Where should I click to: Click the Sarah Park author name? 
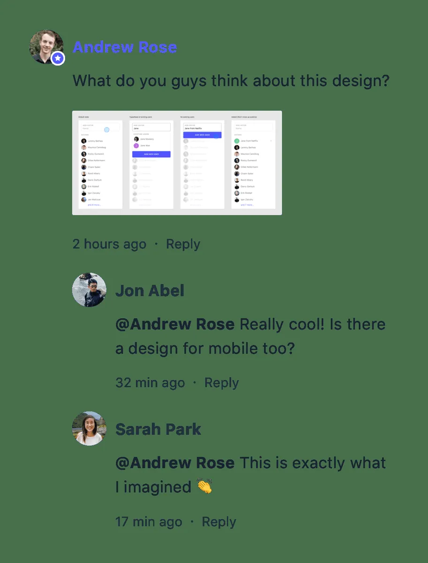tap(158, 429)
